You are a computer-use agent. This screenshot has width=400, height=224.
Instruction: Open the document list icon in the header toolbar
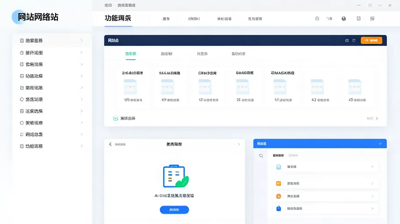click(358, 18)
